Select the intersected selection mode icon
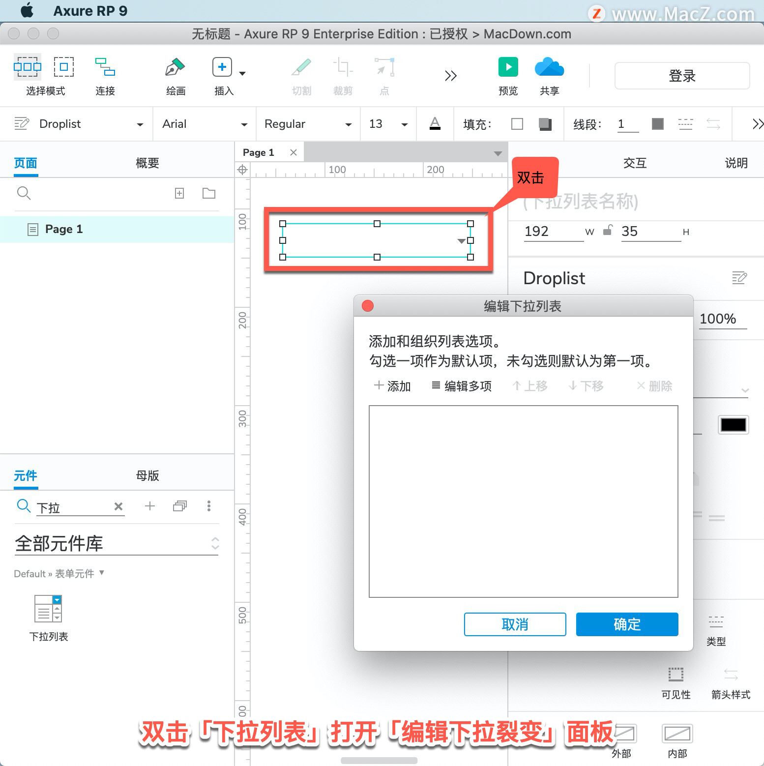 pos(28,67)
